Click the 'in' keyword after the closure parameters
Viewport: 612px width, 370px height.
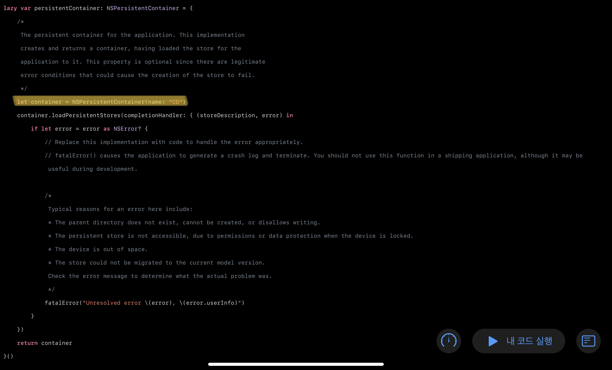(x=289, y=115)
